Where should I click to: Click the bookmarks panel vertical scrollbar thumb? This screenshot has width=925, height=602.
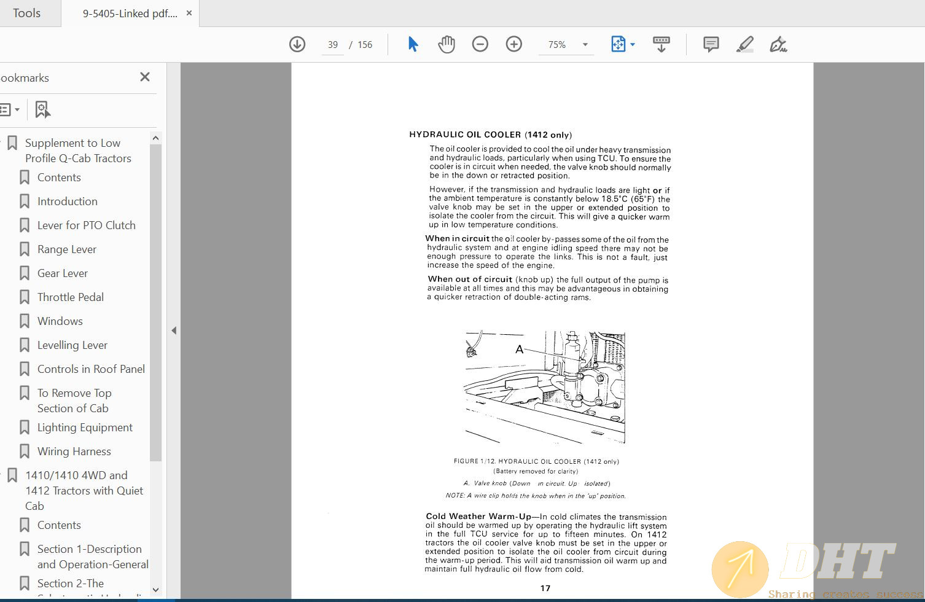point(155,303)
